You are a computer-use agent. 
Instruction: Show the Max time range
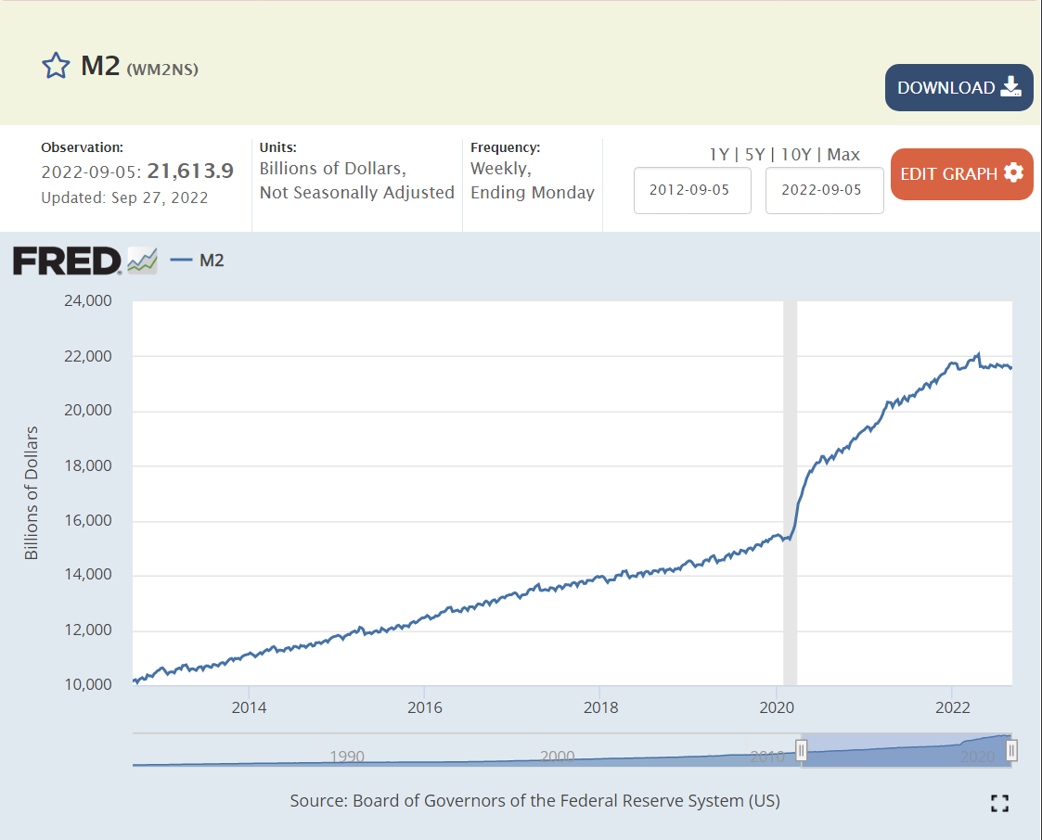tap(843, 155)
